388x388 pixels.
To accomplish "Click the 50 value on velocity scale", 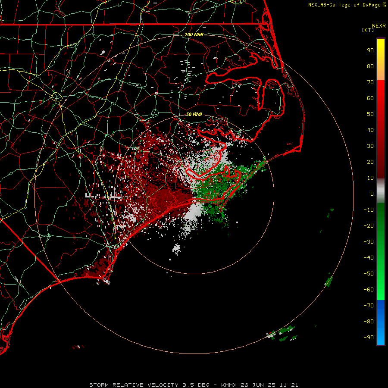I will point(370,114).
